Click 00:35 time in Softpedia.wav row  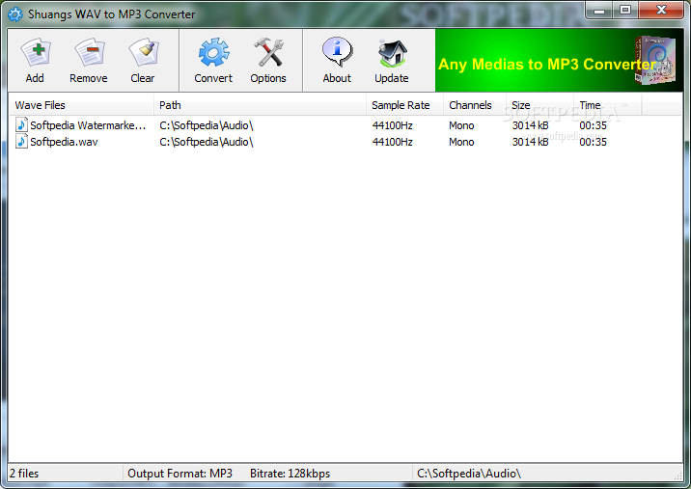[593, 142]
